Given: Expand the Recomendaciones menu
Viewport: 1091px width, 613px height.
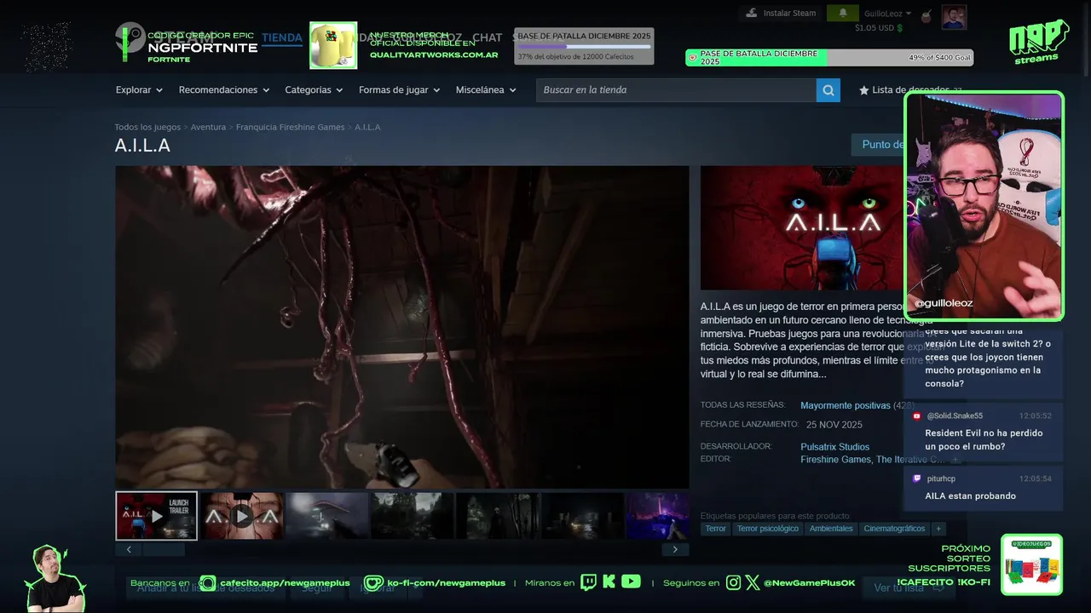Looking at the screenshot, I should click(x=224, y=90).
